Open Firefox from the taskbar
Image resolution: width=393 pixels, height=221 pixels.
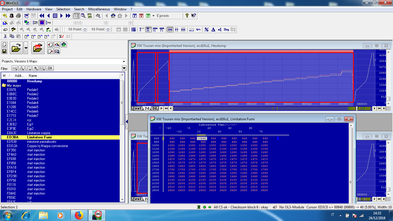click(79, 215)
